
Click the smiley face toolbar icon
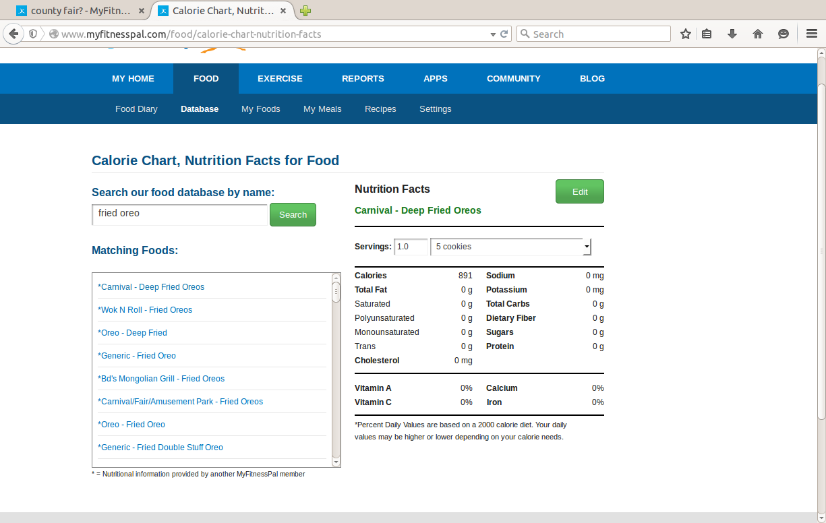coord(784,34)
